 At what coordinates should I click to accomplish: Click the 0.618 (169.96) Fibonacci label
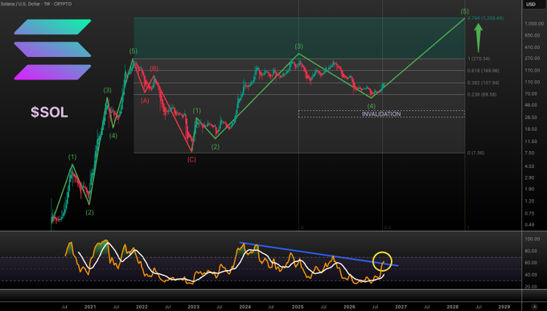(x=483, y=71)
